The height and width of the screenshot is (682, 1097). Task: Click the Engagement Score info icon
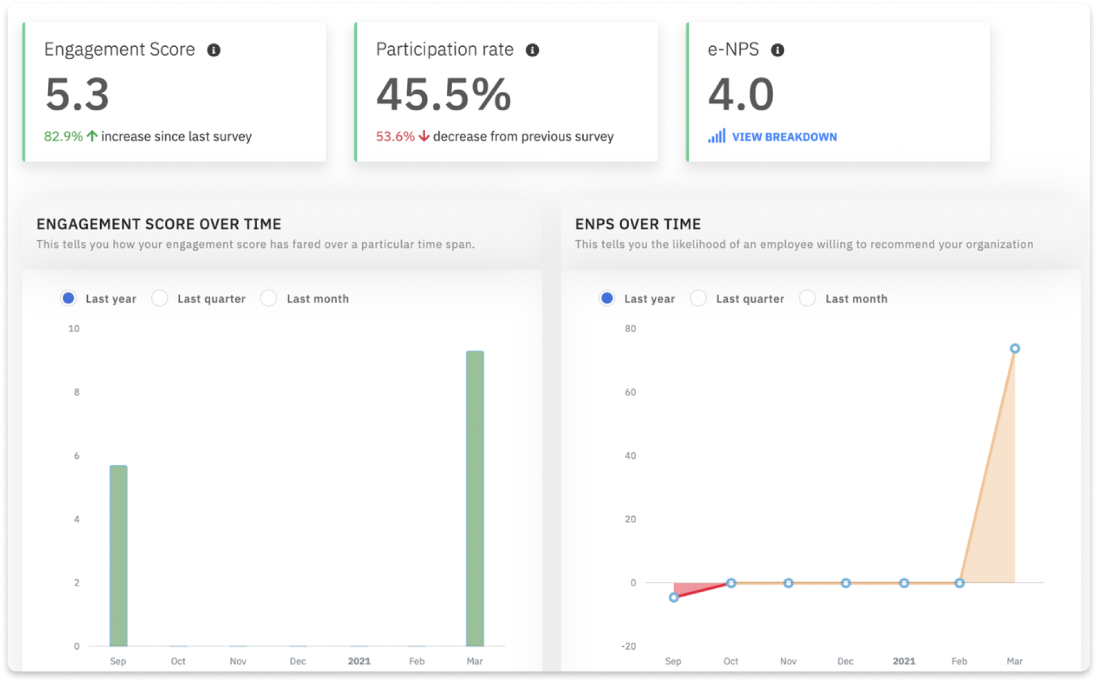pos(215,50)
